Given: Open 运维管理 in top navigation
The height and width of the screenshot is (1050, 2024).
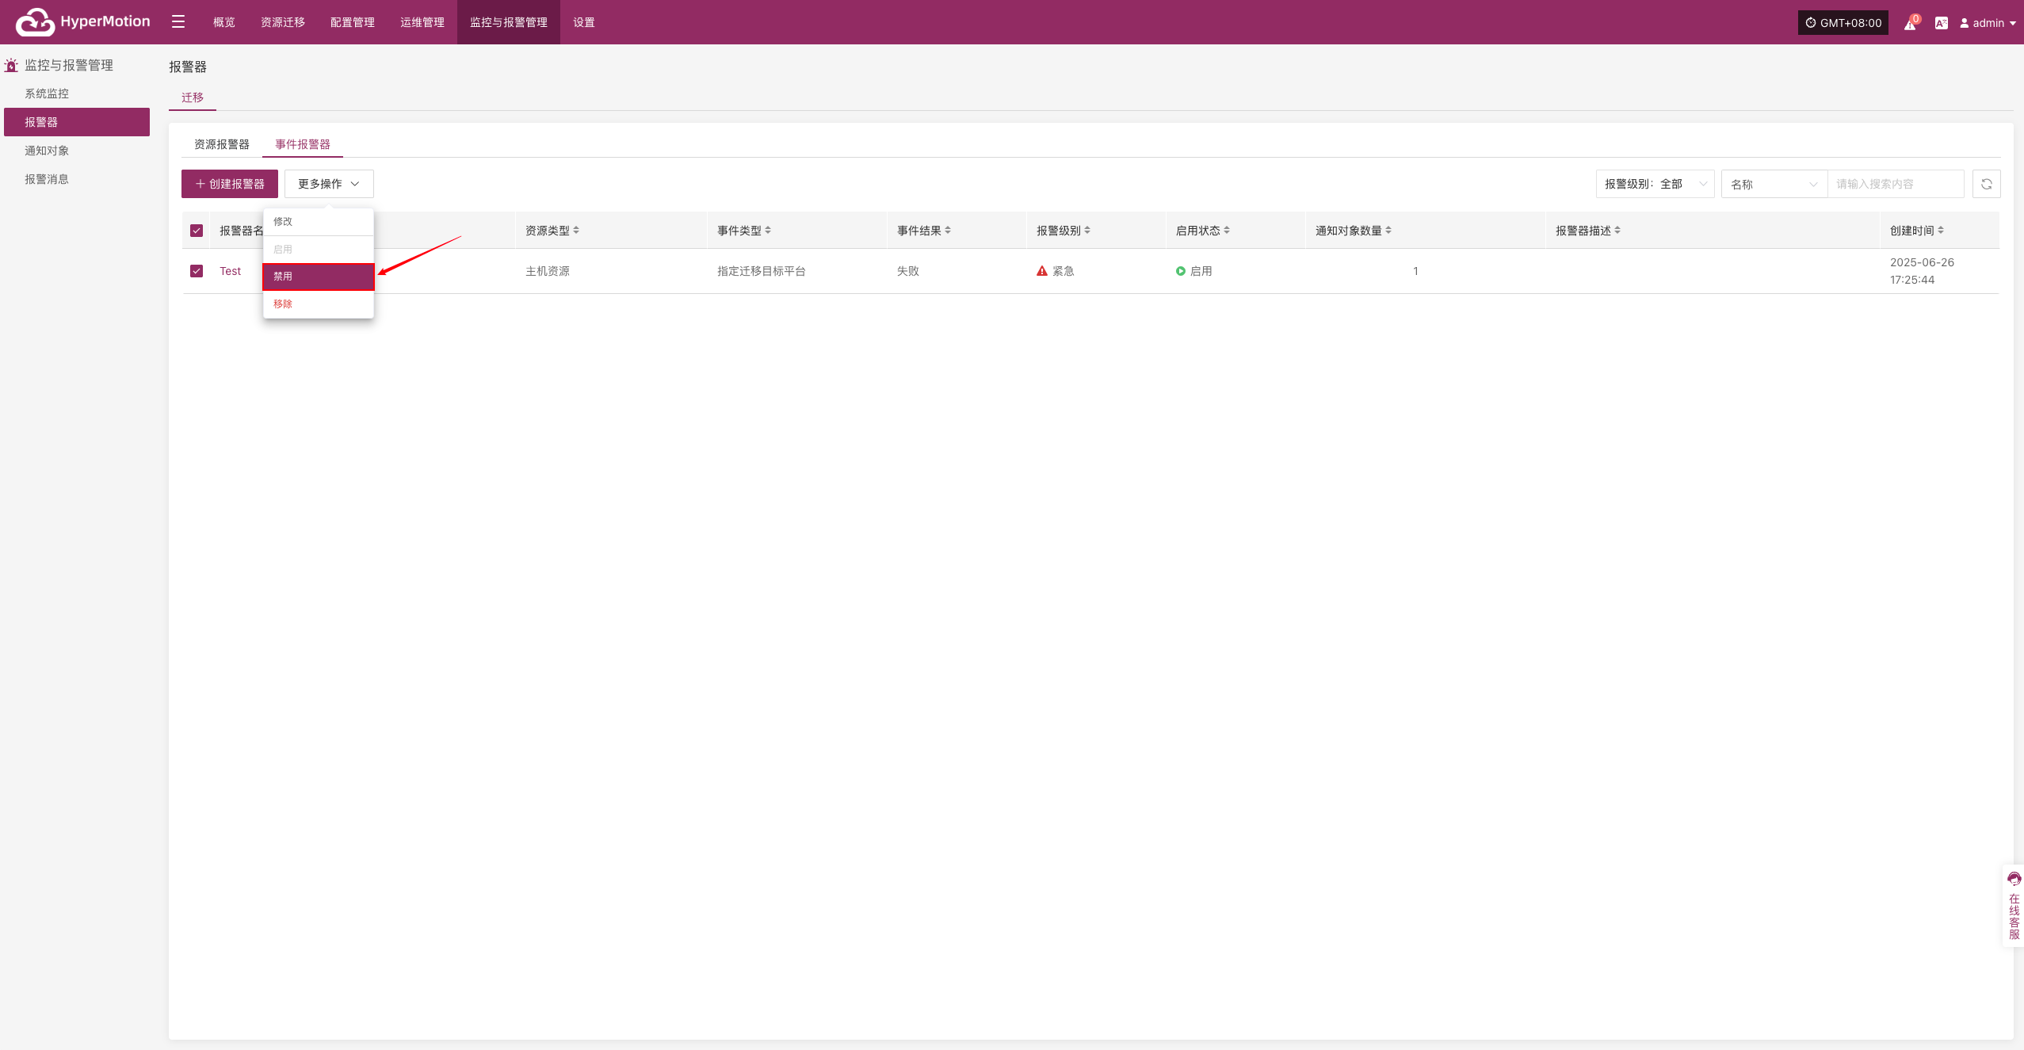Looking at the screenshot, I should tap(422, 22).
